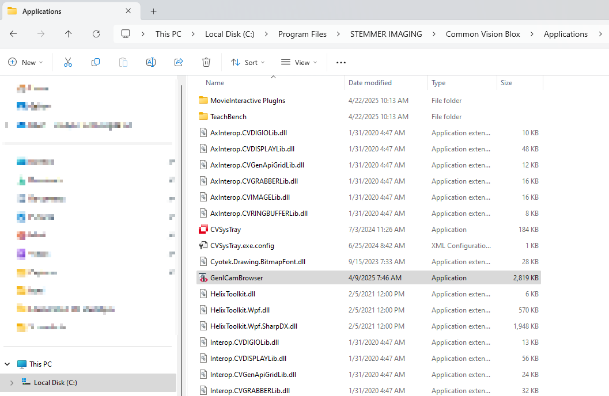Click the Cyotek.Drawing.BitmapFont.dll file icon
Image resolution: width=609 pixels, height=396 pixels.
(203, 262)
